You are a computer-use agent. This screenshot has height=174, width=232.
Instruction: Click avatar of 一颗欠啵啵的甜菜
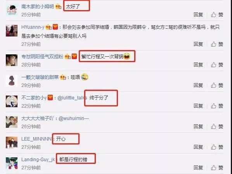(x=12, y=81)
